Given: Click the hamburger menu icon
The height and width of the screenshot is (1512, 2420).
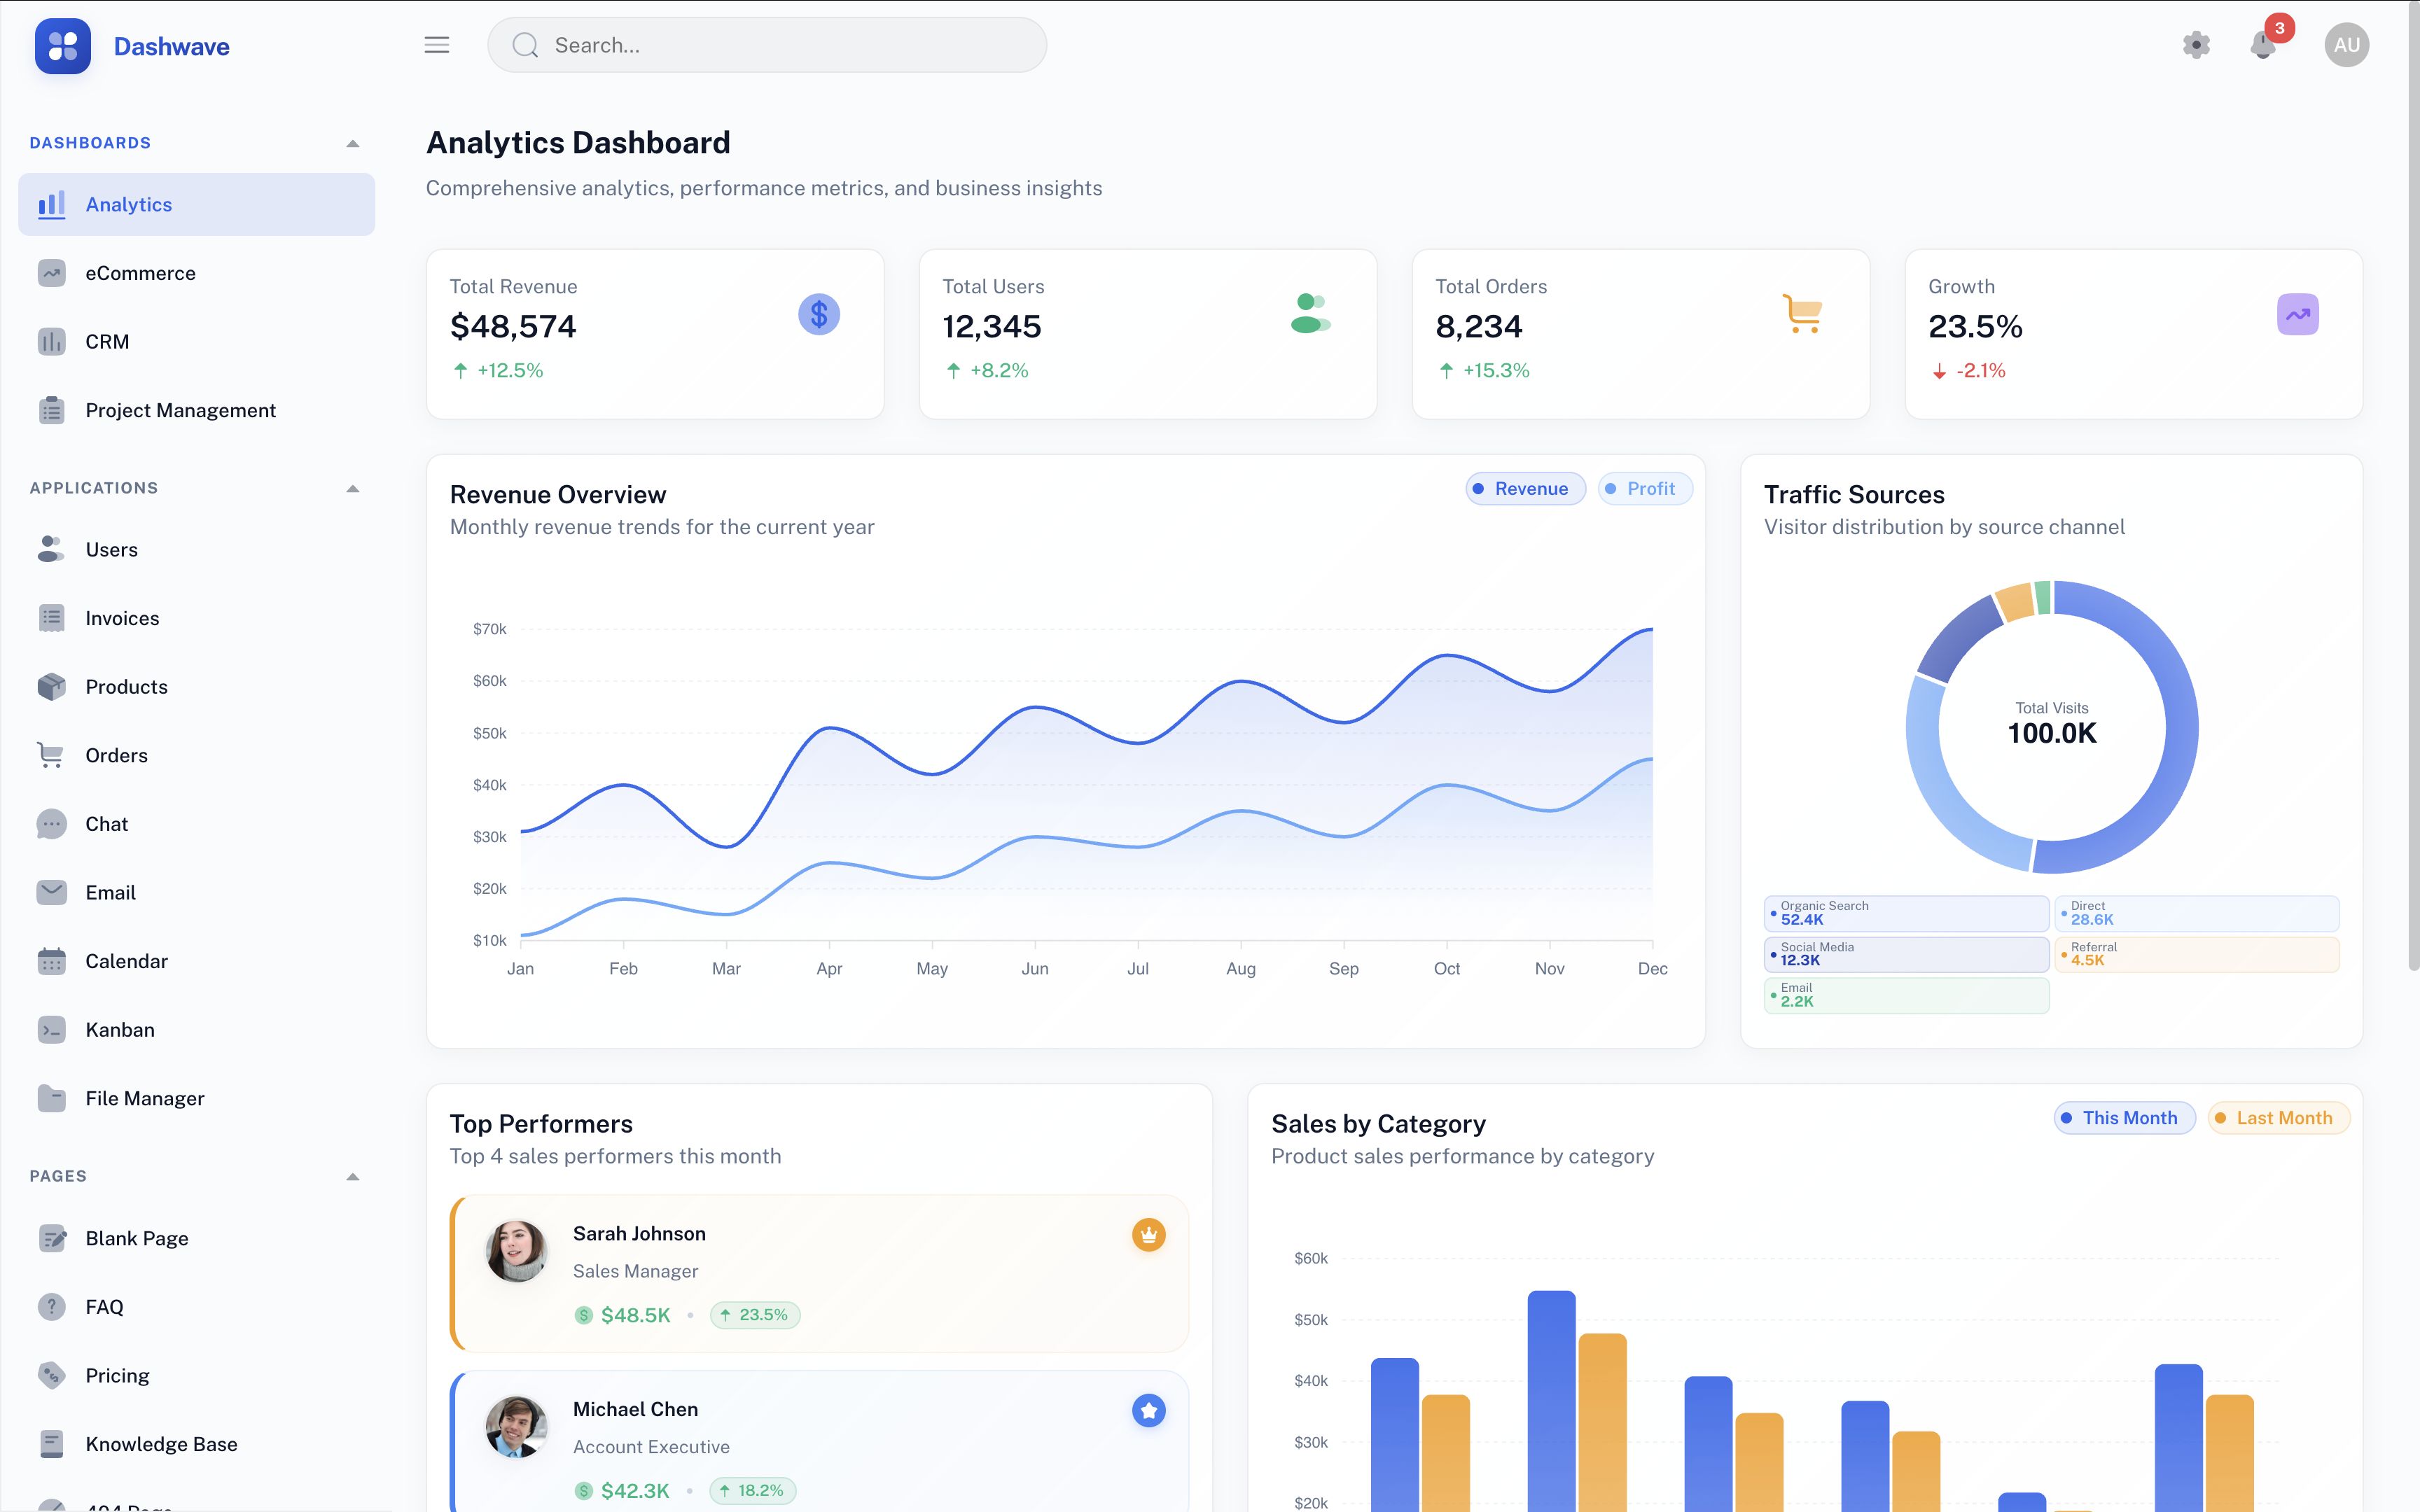Looking at the screenshot, I should [x=436, y=45].
